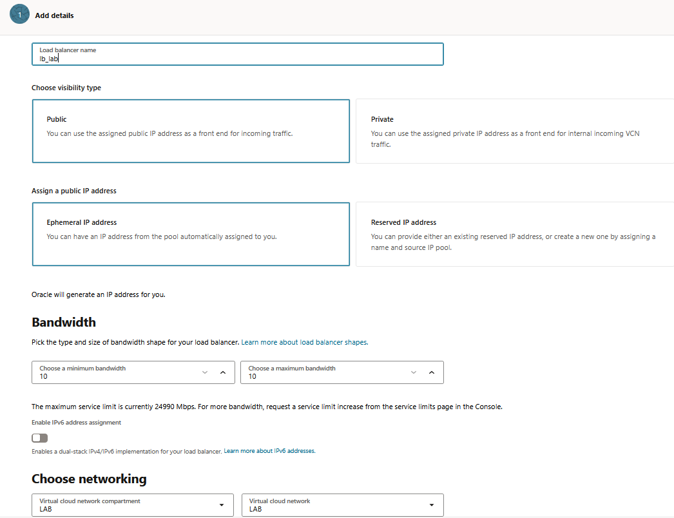Image resolution: width=674 pixels, height=518 pixels.
Task: Choose the Ephemeral IP address option
Action: coord(191,235)
